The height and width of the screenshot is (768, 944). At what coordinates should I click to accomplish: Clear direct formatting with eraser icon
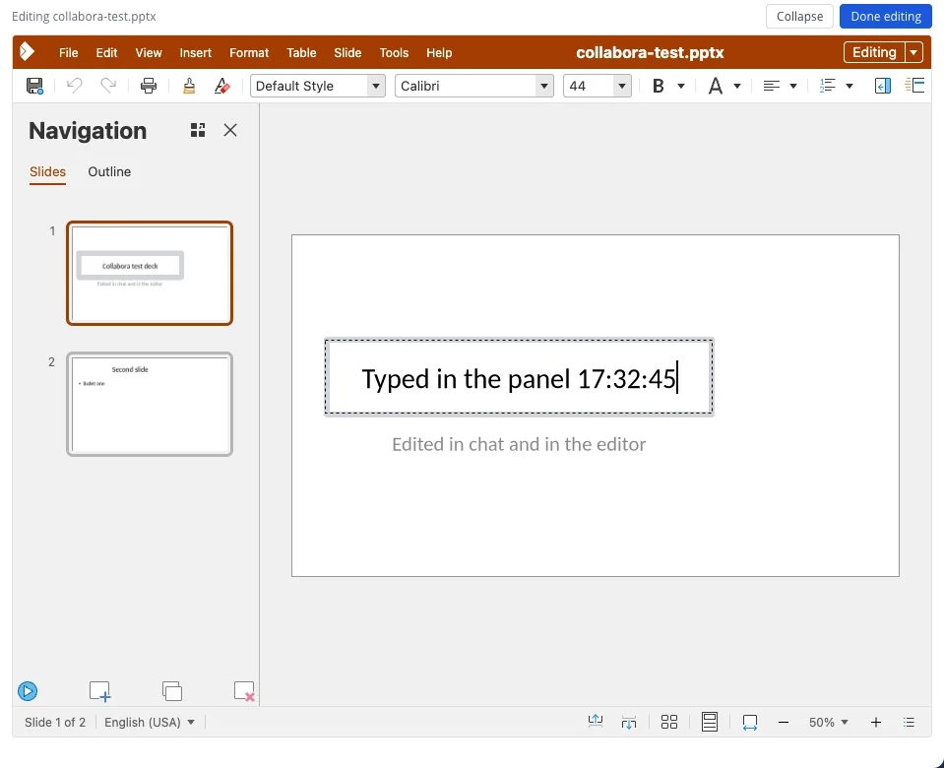coord(222,86)
